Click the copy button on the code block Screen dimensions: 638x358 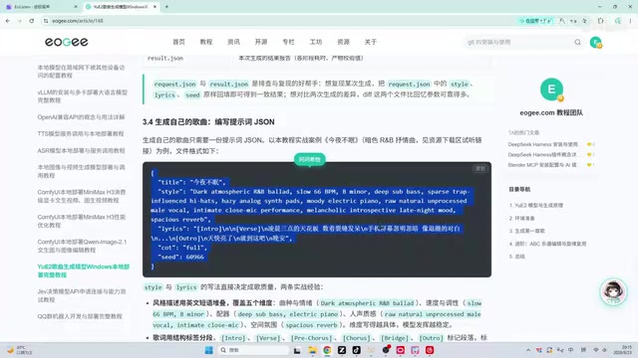480,168
